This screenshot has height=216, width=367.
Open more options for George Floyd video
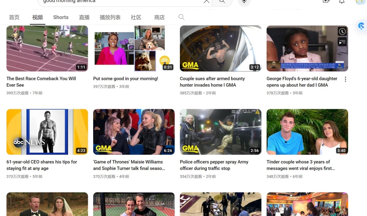pyautogui.click(x=345, y=79)
